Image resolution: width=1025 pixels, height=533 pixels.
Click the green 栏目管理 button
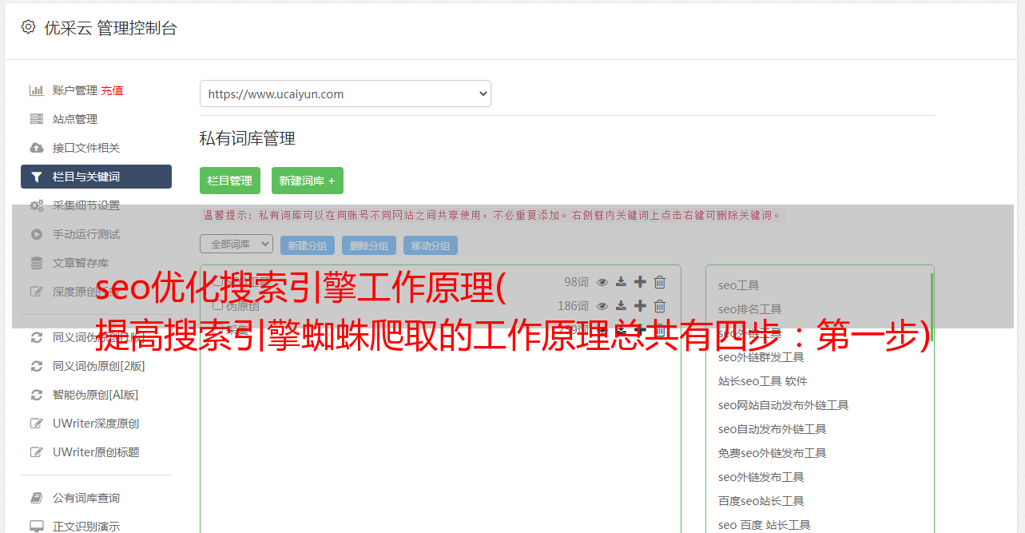pyautogui.click(x=230, y=181)
